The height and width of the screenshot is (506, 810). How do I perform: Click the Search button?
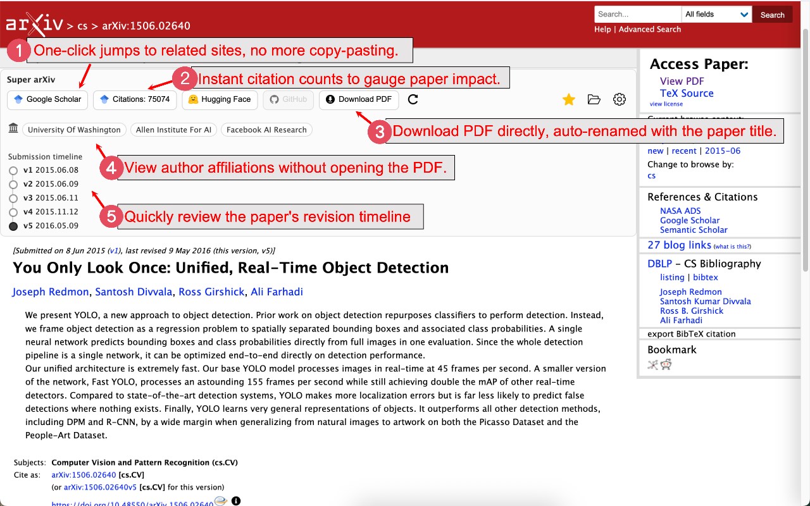coord(772,15)
